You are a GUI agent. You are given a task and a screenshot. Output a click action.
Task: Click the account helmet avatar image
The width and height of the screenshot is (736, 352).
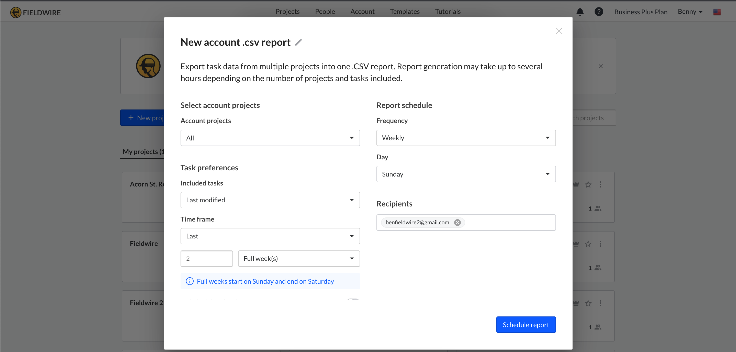coord(148,66)
